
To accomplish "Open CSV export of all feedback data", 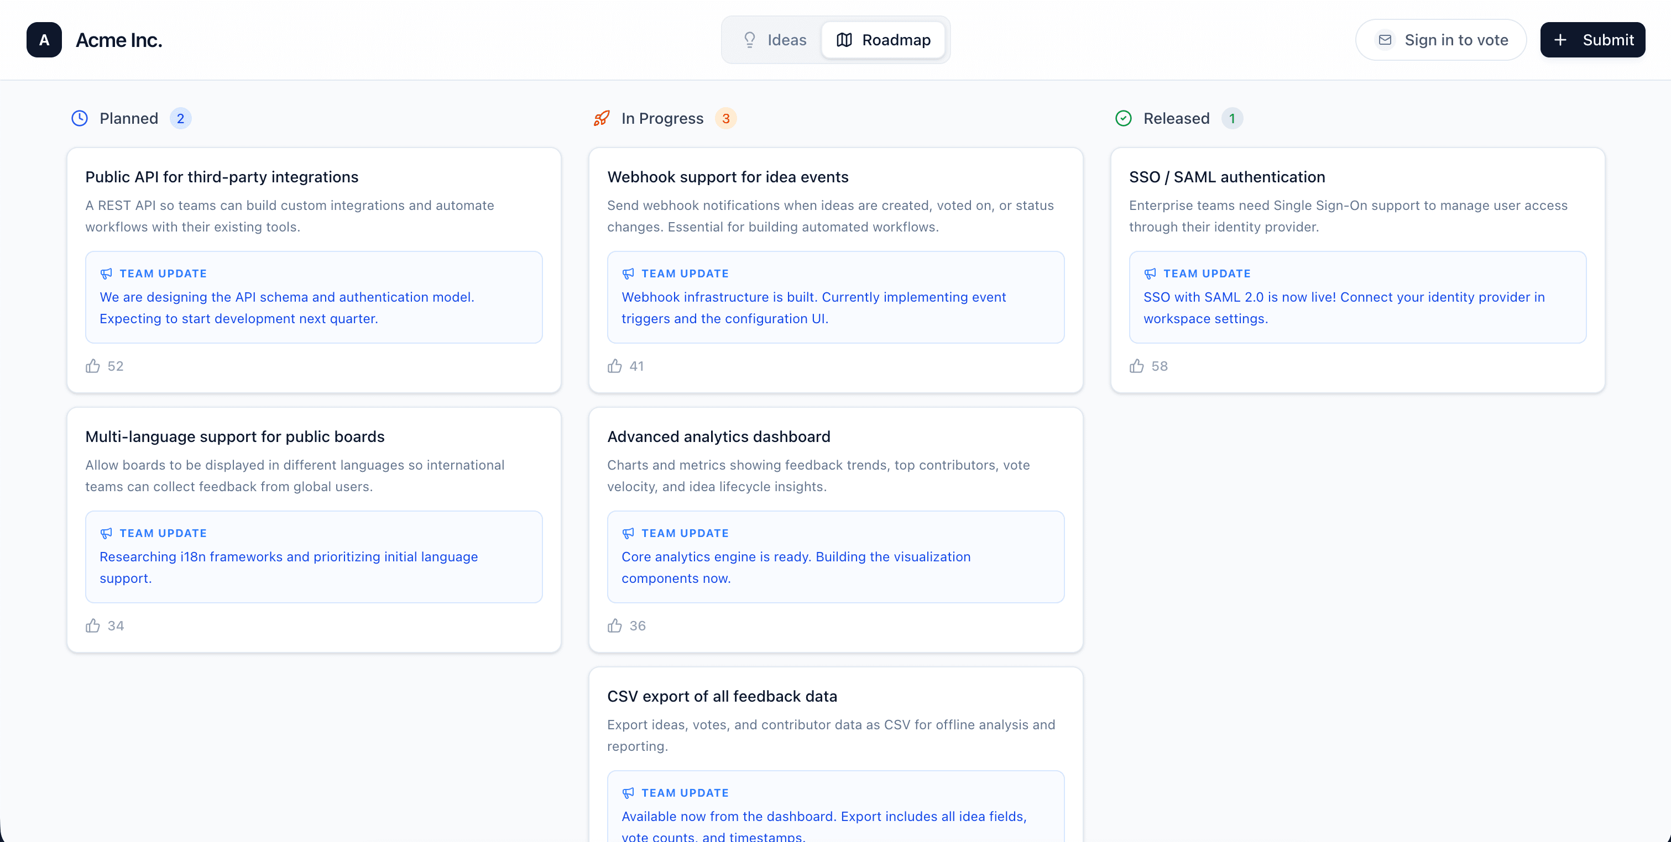I will (722, 696).
